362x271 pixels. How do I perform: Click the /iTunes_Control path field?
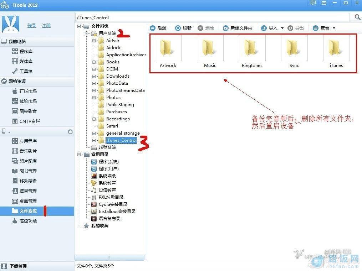[x=213, y=17]
